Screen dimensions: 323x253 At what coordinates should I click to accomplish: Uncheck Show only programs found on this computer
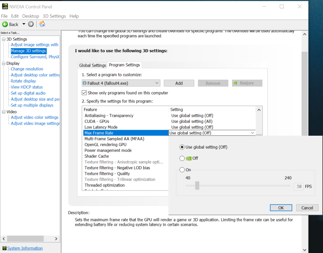point(84,93)
